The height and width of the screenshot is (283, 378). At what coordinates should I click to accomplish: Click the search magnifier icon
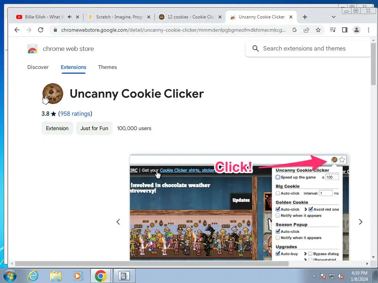[x=255, y=49]
